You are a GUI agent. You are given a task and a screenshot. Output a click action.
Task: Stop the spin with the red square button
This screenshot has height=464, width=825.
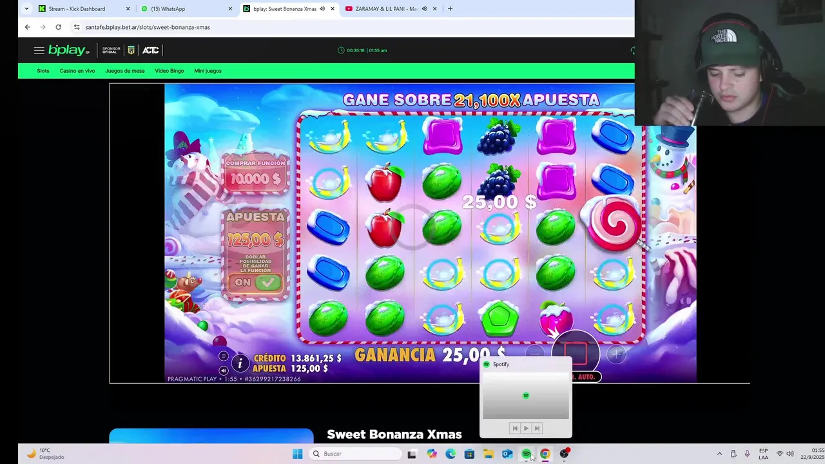pos(576,352)
